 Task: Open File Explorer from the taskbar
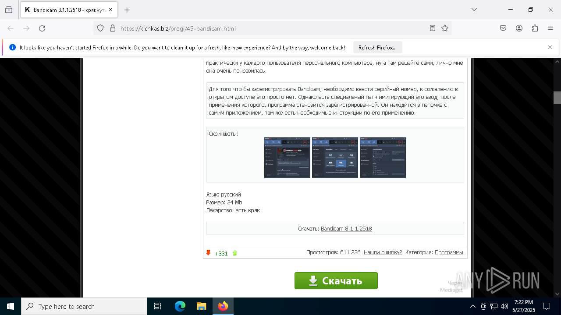tap(201, 306)
